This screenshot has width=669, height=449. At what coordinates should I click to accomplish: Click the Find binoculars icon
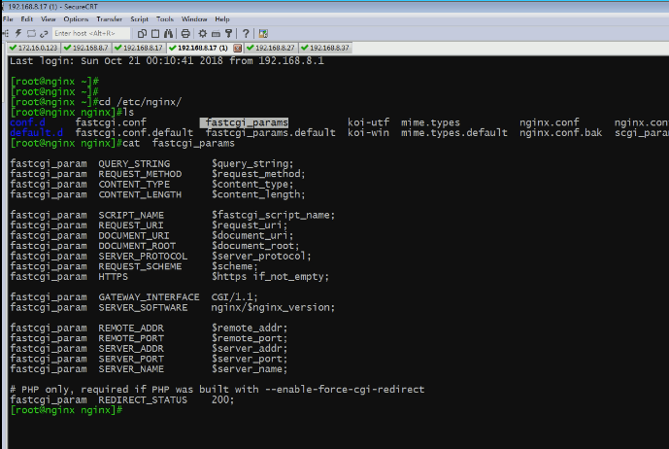pyautogui.click(x=168, y=33)
